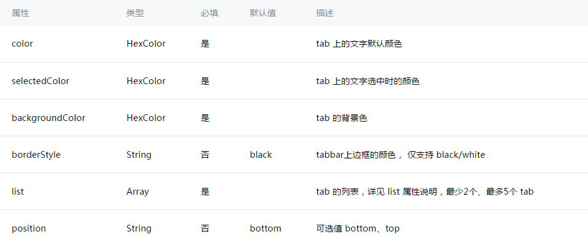Screen dimensions: 588x245
Task: Click description 'tab 的背景色'
Action: coord(342,118)
